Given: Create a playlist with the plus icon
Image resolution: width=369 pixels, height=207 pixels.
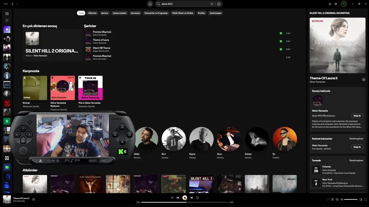Looking at the screenshot, I should tap(7, 20).
